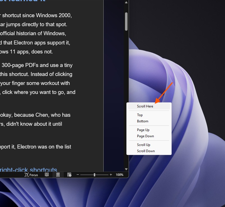Click the text 'Electron was on the list'
225x207 pixels.
[44, 147]
